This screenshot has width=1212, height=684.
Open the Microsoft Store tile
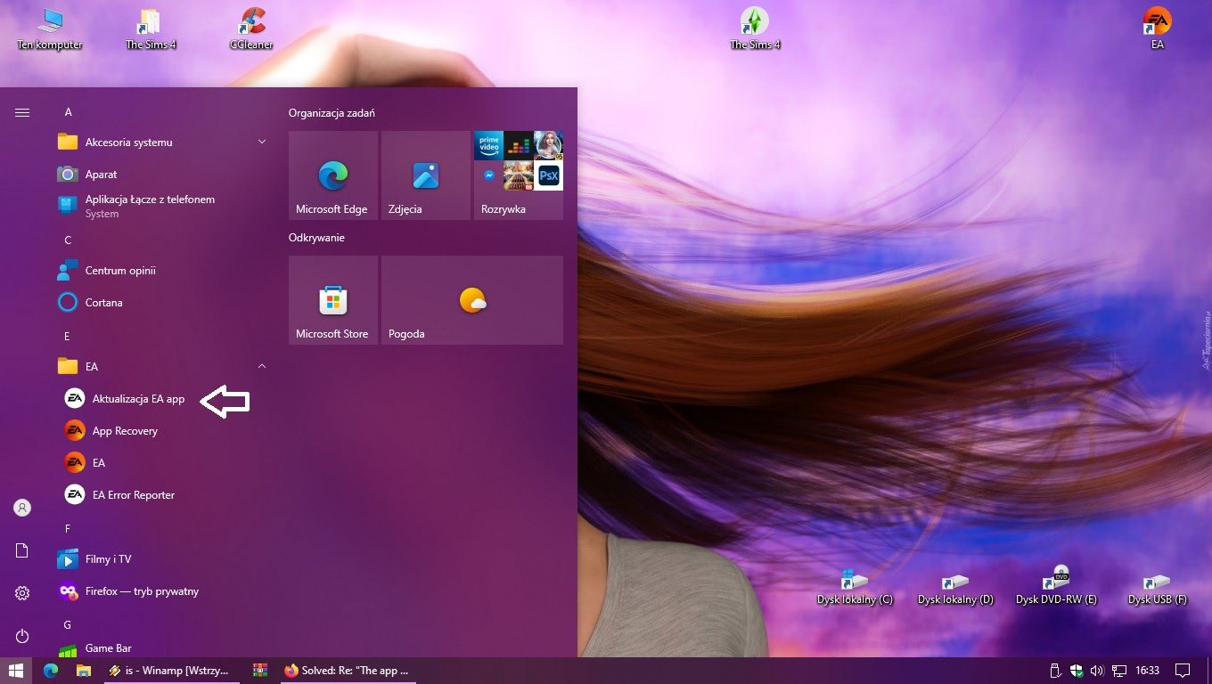[333, 300]
